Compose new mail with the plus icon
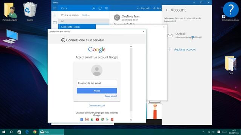This screenshot has width=241, height=135. 55,15
